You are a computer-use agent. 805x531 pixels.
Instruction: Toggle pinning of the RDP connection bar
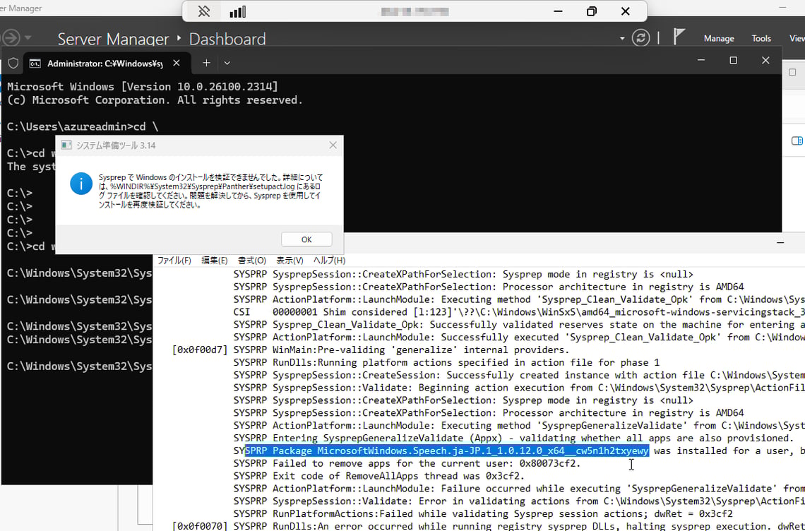tap(204, 11)
